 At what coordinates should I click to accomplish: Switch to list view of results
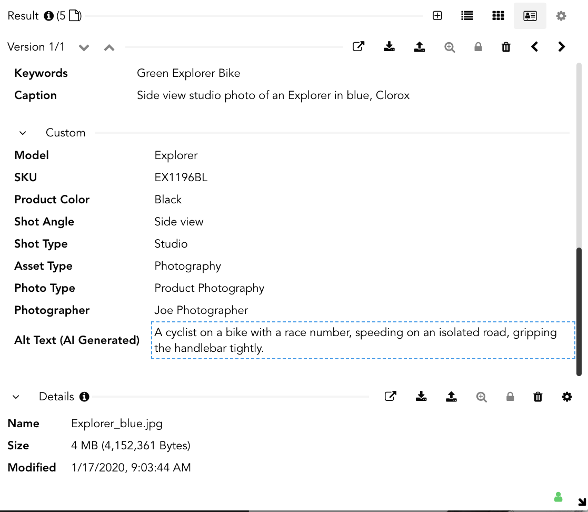coord(466,16)
